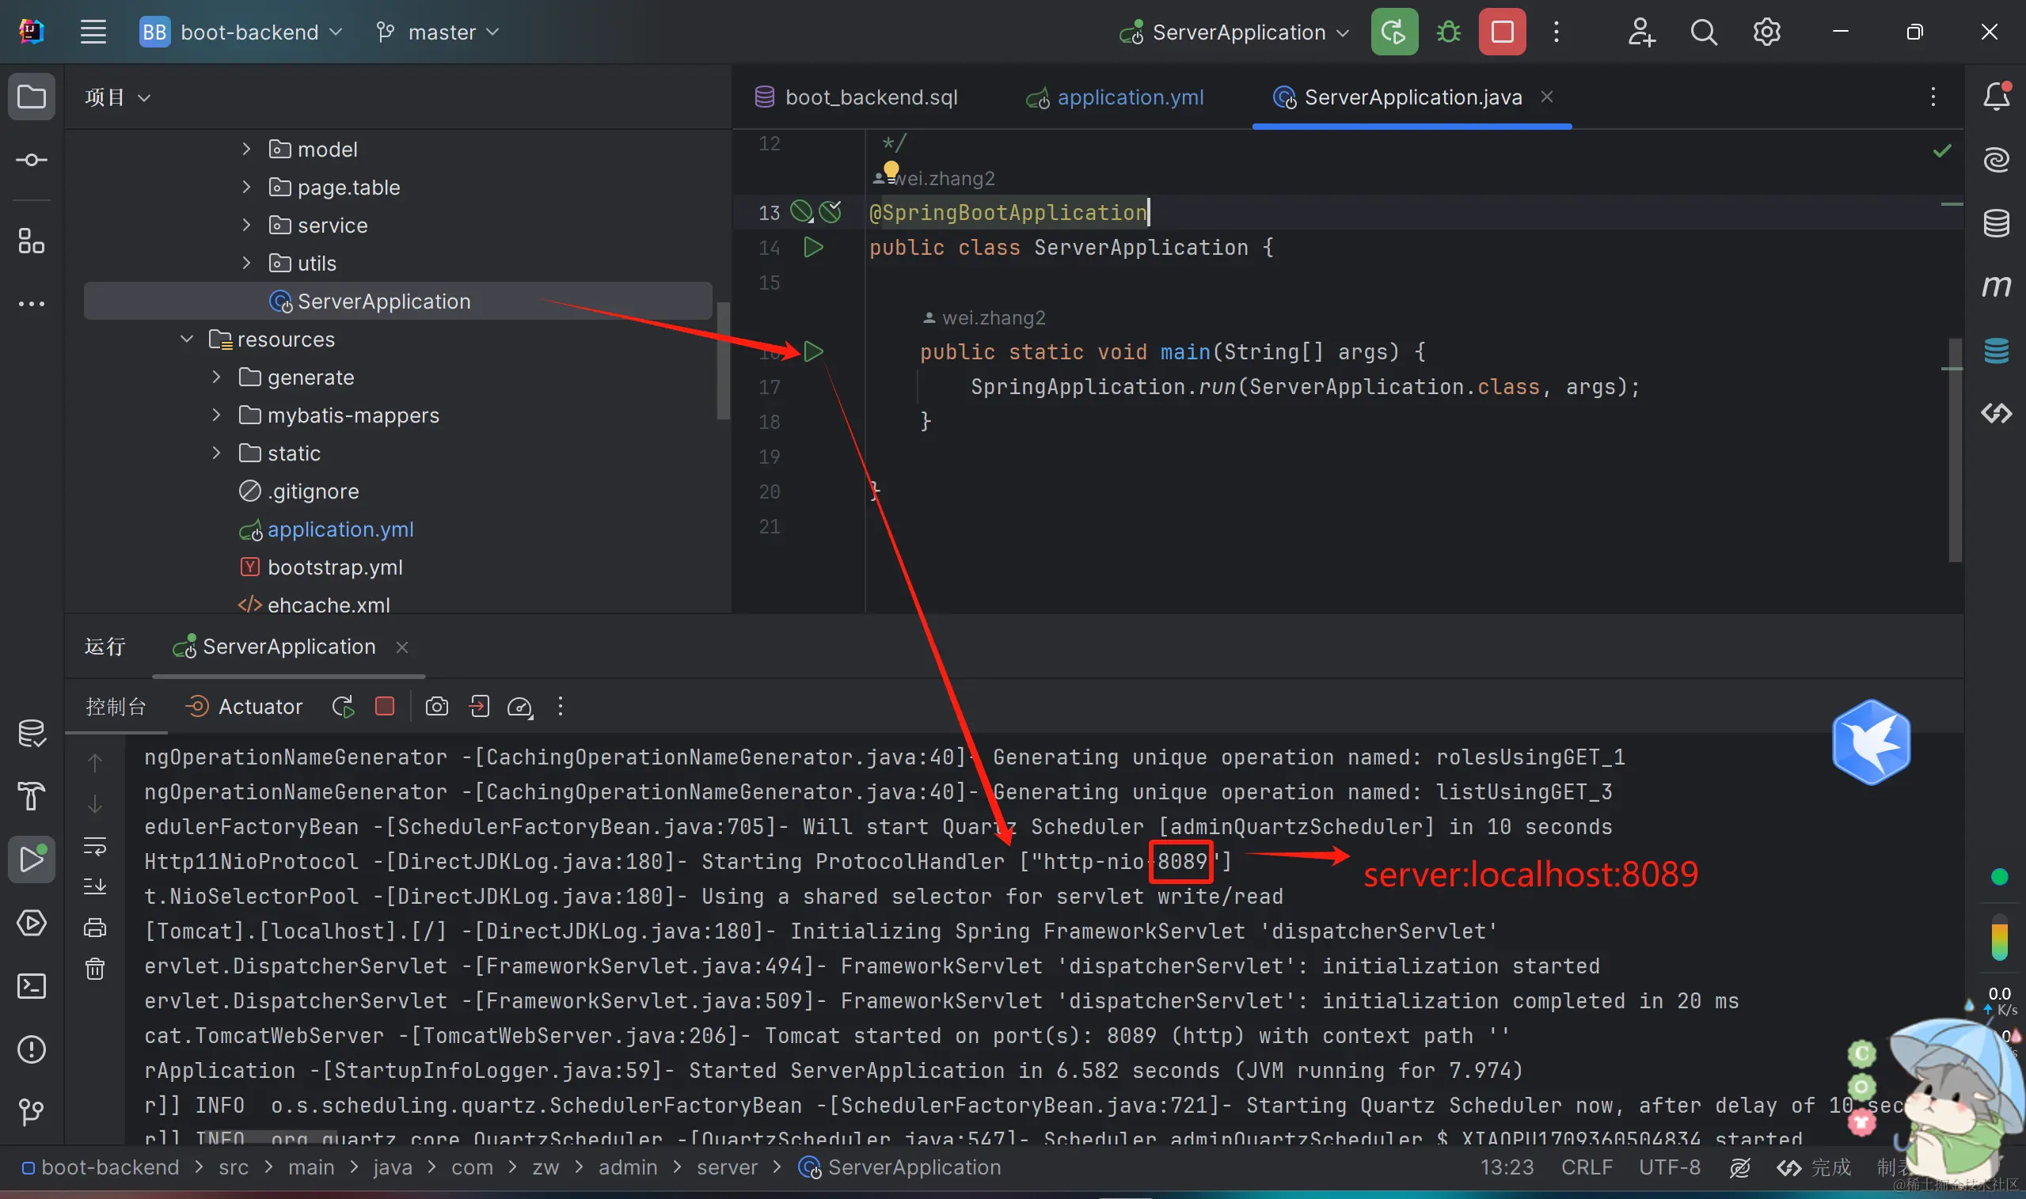The image size is (2026, 1199).
Task: Open the Terminal tool window
Action: click(x=32, y=985)
